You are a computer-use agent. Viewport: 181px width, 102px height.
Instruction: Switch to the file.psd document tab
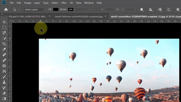tap(27, 16)
